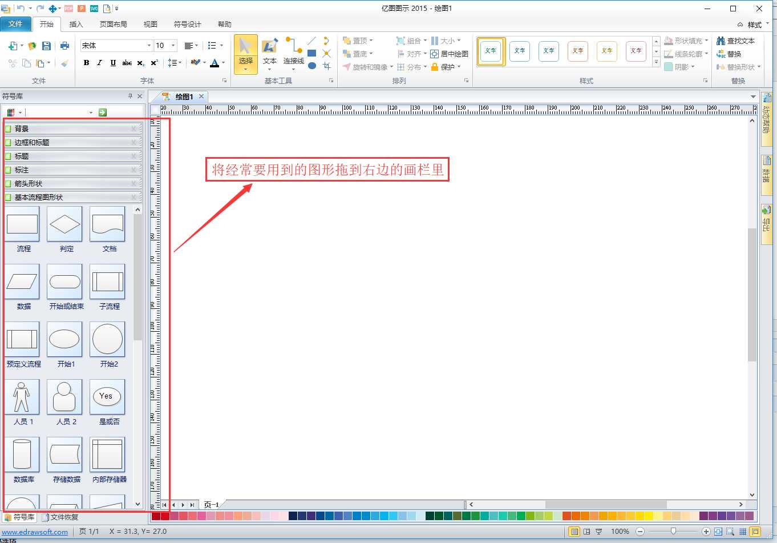Click the Subscript icon
777x543 pixels.
point(141,63)
